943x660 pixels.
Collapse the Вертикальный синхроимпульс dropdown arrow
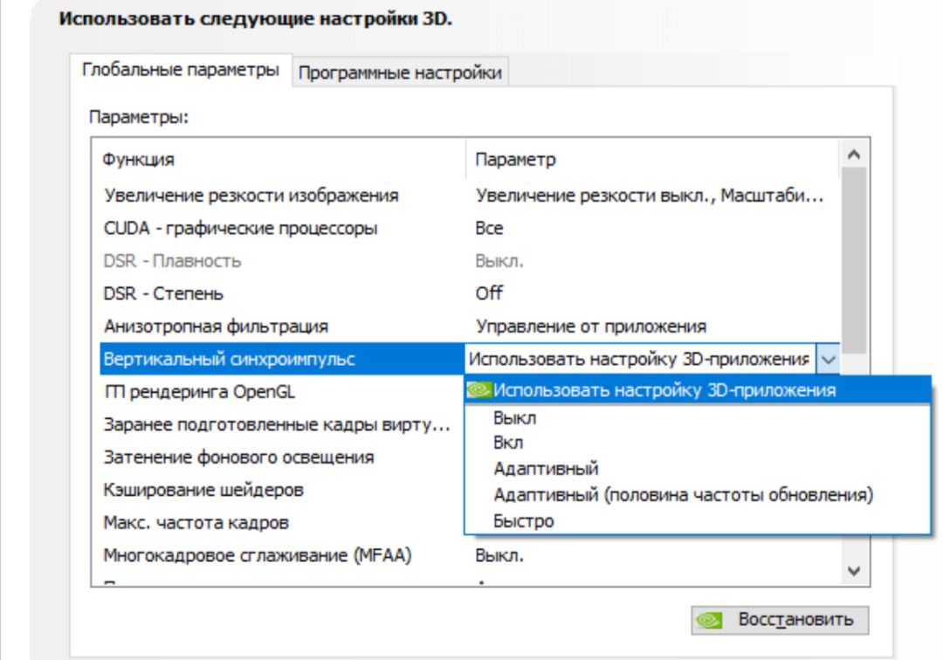(x=828, y=360)
